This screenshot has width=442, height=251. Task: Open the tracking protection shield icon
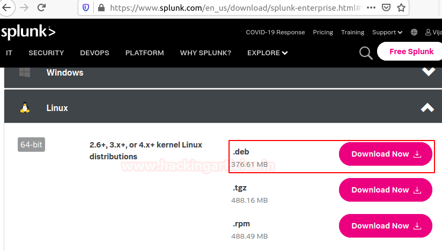[x=86, y=8]
